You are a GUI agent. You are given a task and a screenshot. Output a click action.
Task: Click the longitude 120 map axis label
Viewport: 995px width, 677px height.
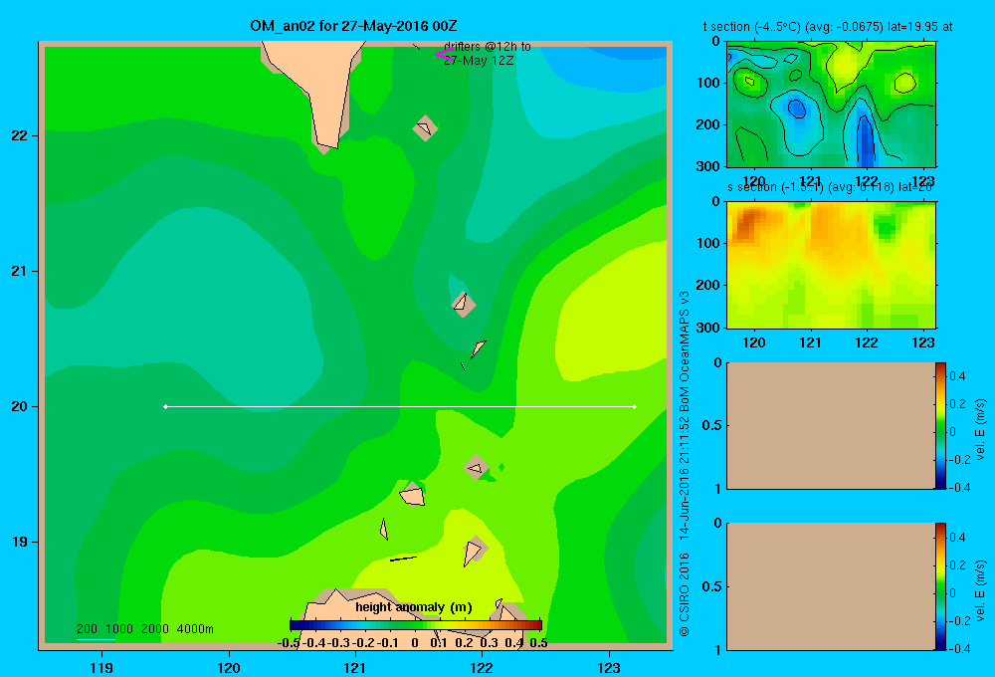click(x=229, y=667)
